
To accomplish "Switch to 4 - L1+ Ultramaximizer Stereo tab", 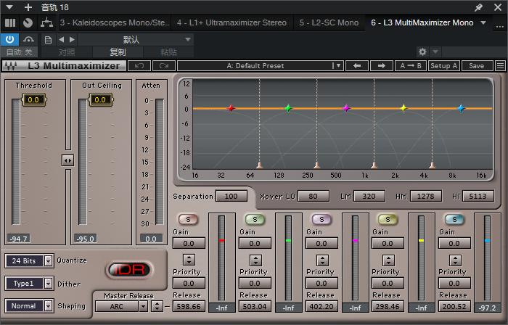I will coord(232,22).
